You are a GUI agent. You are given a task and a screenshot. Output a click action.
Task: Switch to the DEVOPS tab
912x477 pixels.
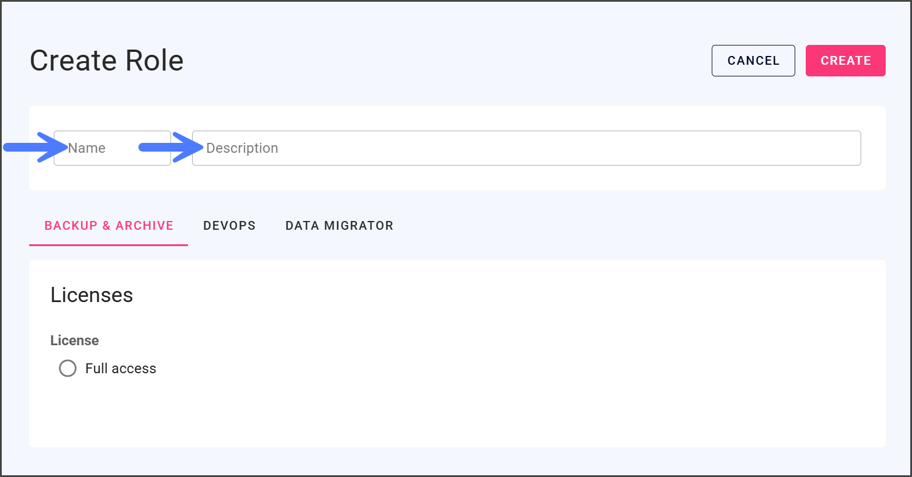click(x=229, y=226)
